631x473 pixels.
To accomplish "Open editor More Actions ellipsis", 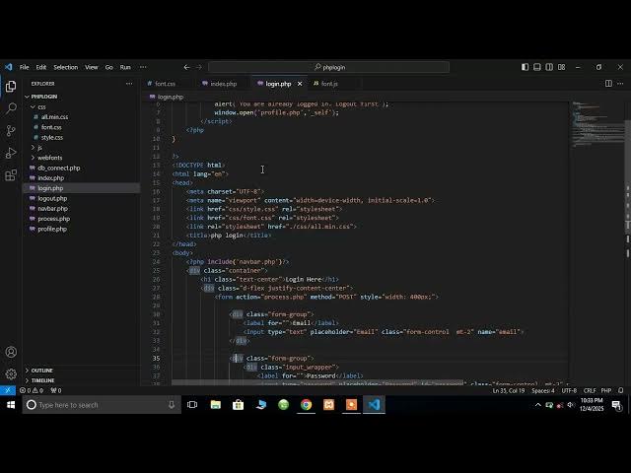I will pos(620,83).
